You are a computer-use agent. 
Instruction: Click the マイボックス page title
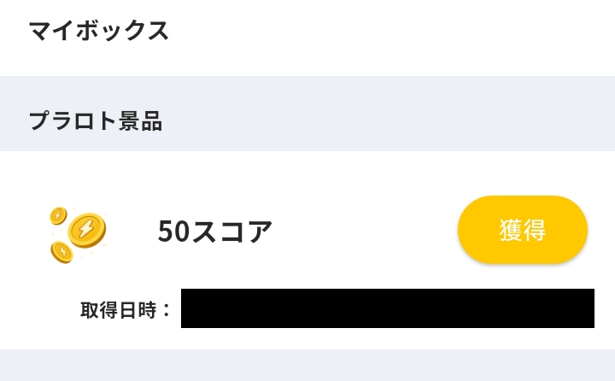[99, 31]
